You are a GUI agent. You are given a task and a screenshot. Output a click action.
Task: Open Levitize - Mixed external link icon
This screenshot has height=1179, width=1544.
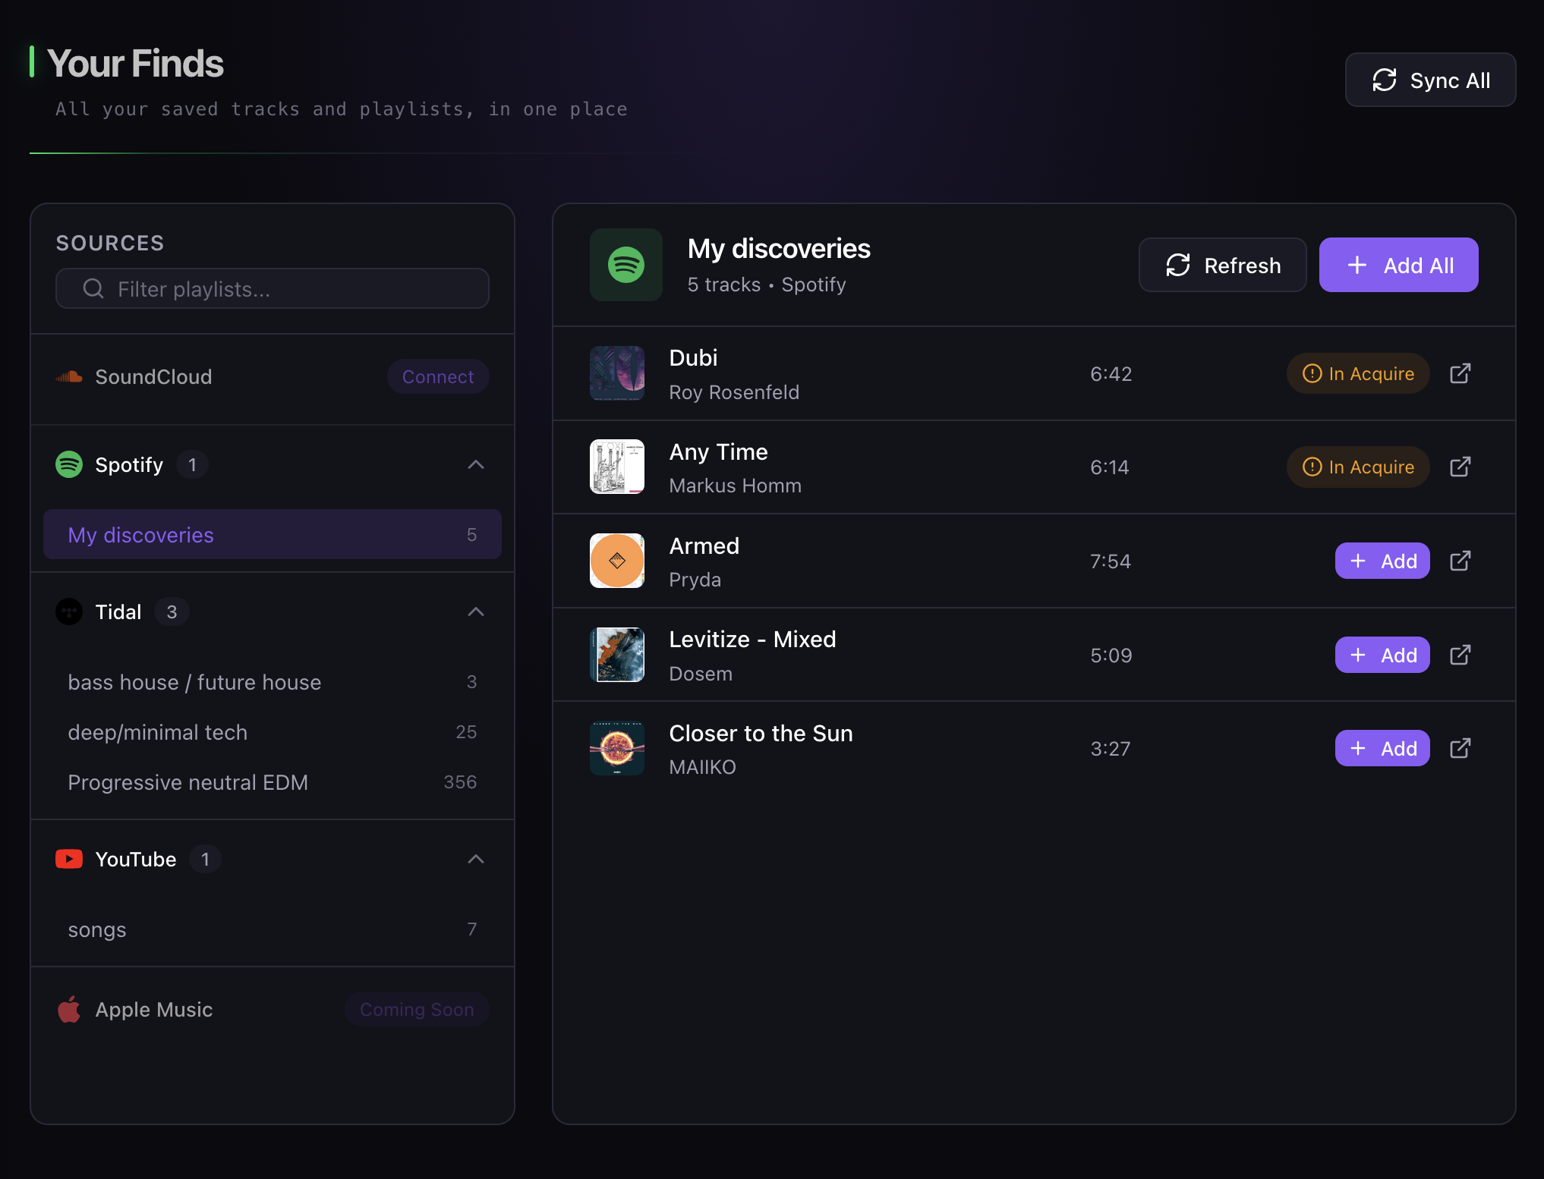pos(1460,655)
